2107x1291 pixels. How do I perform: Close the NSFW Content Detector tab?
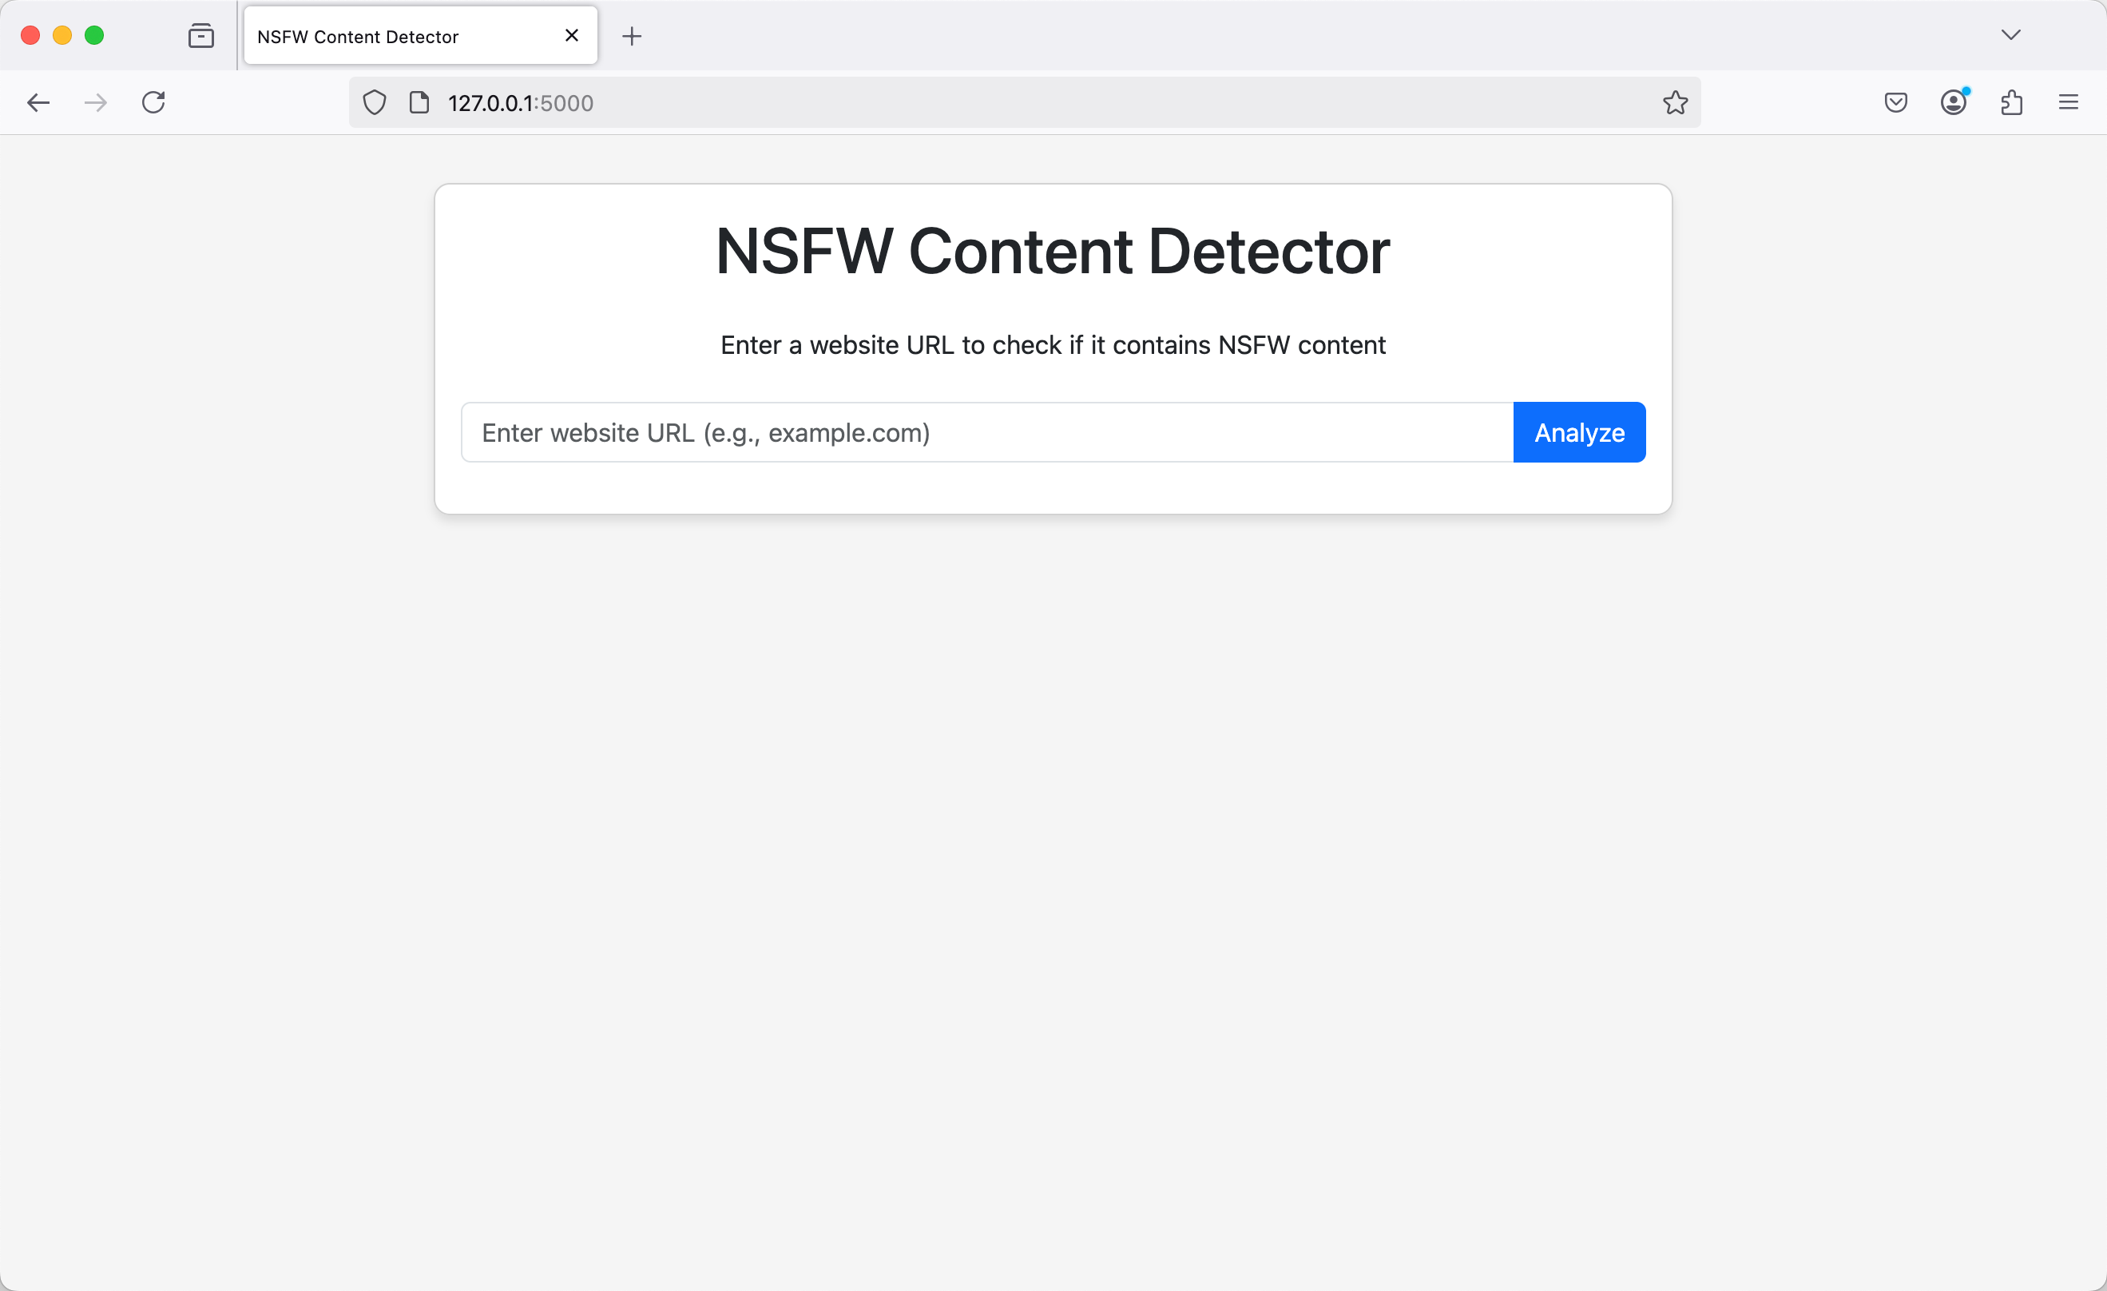(572, 36)
